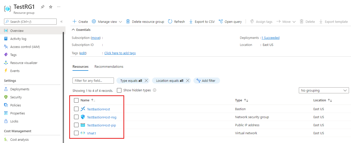351x143 pixels.
Task: Click the Activity log icon
Action: (x=6, y=39)
